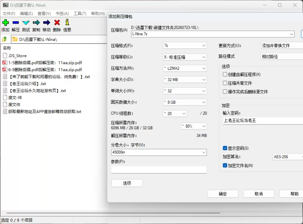Click the Move (移动) arrow icon
Image resolution: width=303 pixels, height=224 pixels.
(x=47, y=22)
